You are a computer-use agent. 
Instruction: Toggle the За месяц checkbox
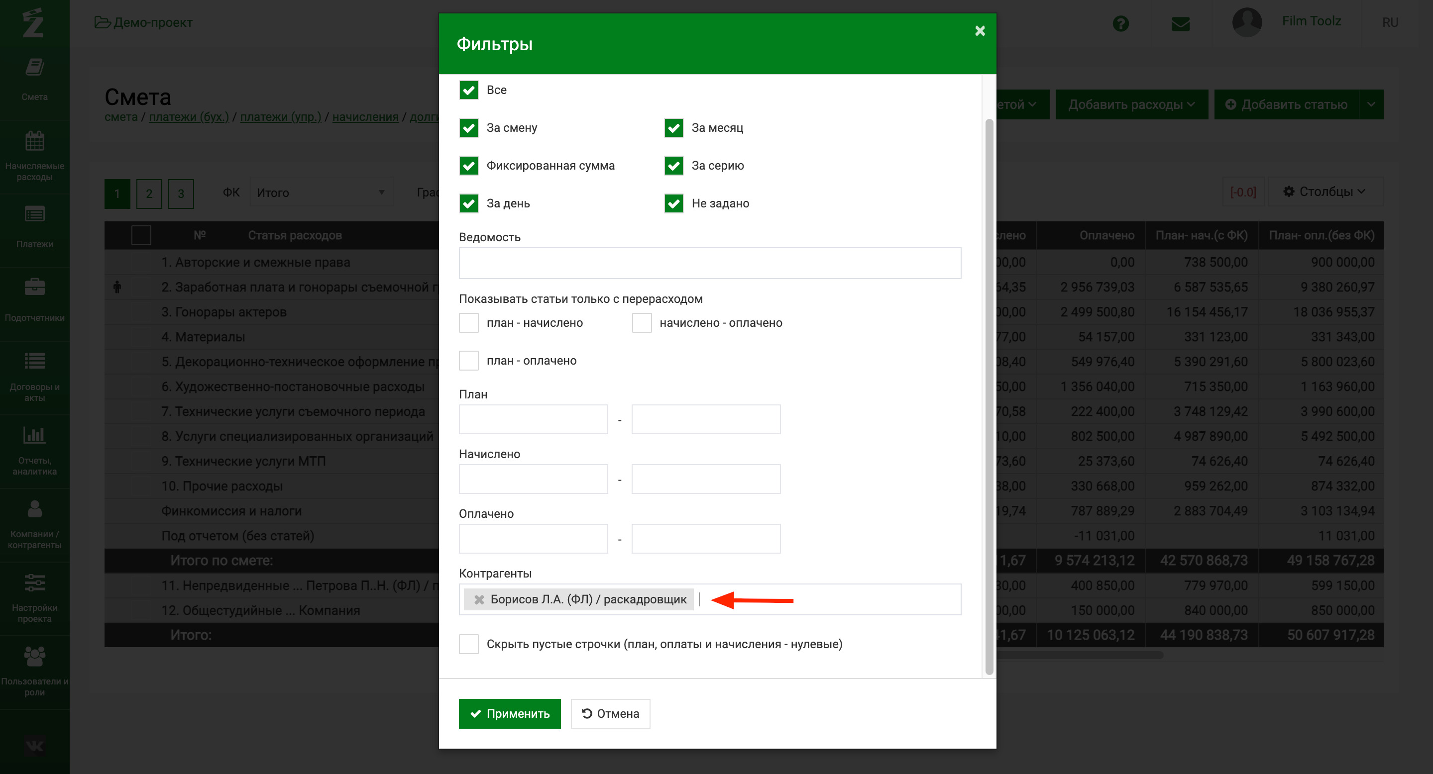(x=673, y=127)
